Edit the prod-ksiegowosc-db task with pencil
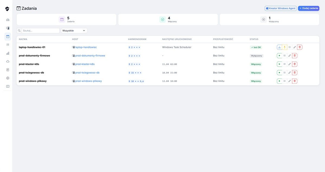Viewport: 325px width, 172px height. [x=290, y=73]
